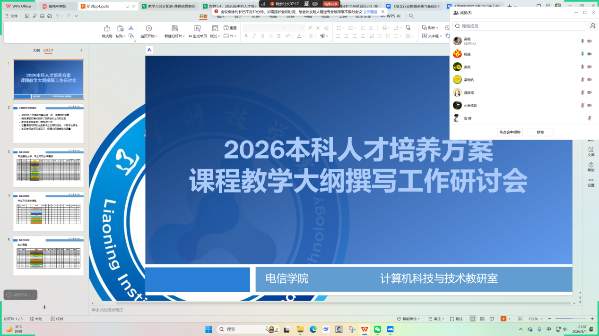Viewport: 599px width, 336px height.
Task: Click zoom in plus in status bar
Action: [x=592, y=319]
